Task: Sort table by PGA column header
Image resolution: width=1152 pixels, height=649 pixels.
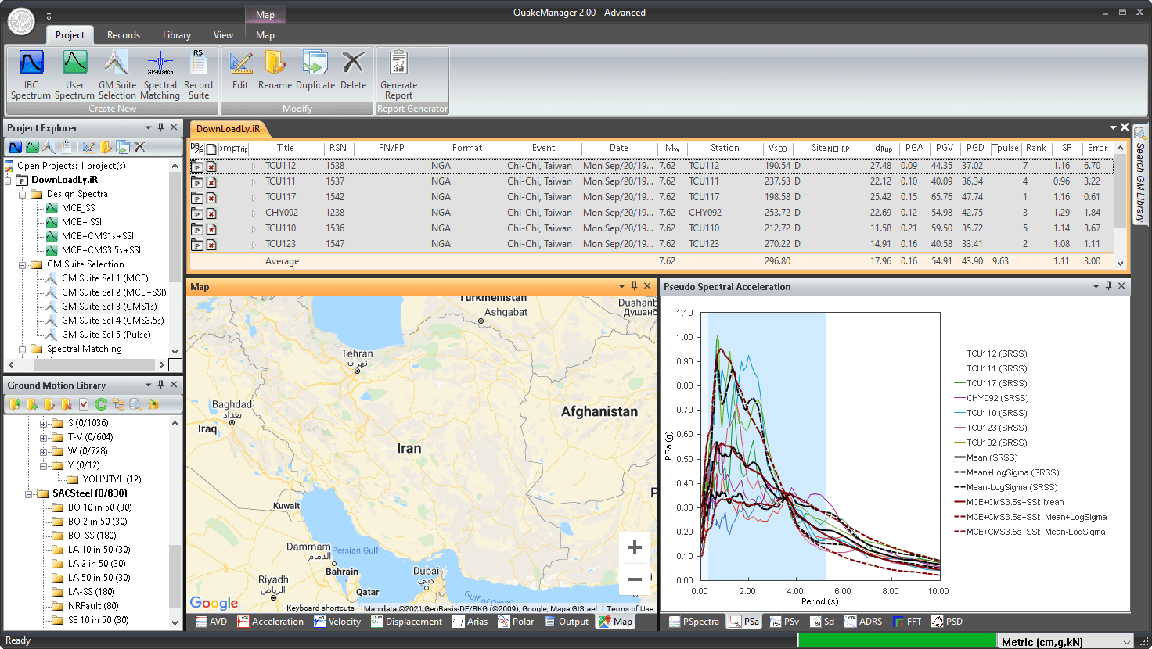Action: (x=914, y=148)
